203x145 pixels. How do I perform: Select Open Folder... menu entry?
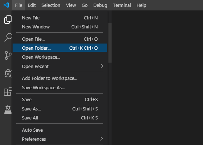click(x=60, y=48)
